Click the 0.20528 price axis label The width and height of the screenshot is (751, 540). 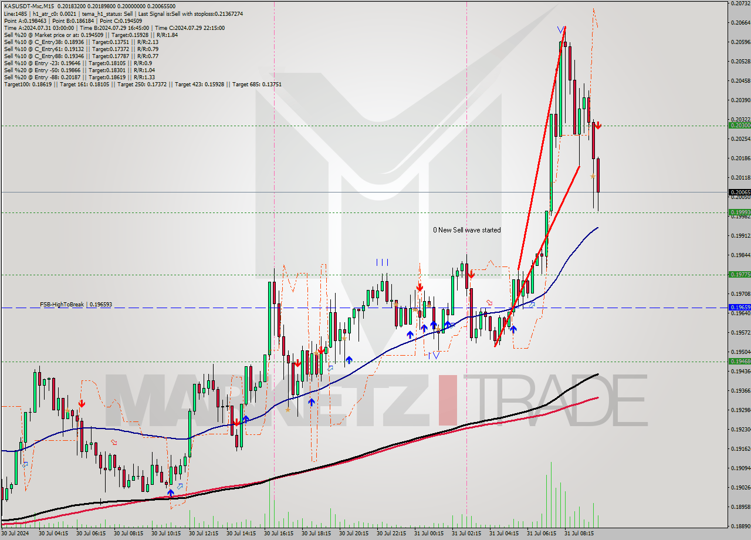740,62
